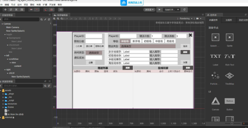Viewport: 248px width, 128px height.
Task: Select the 新手场 level toggle
Action: pyautogui.click(x=136, y=41)
